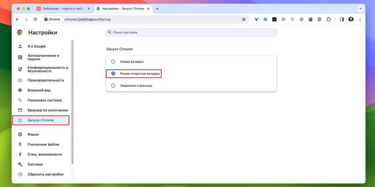Click the power icon for Запуск Chrome
375x187 pixels.
(x=20, y=120)
